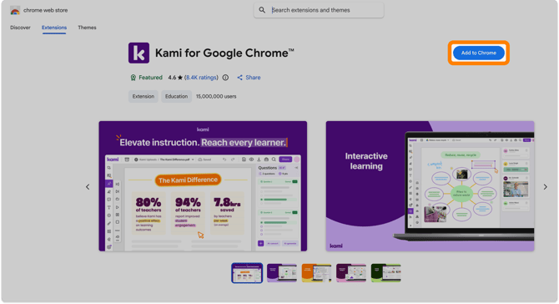Click the search magnifier icon

pyautogui.click(x=262, y=10)
